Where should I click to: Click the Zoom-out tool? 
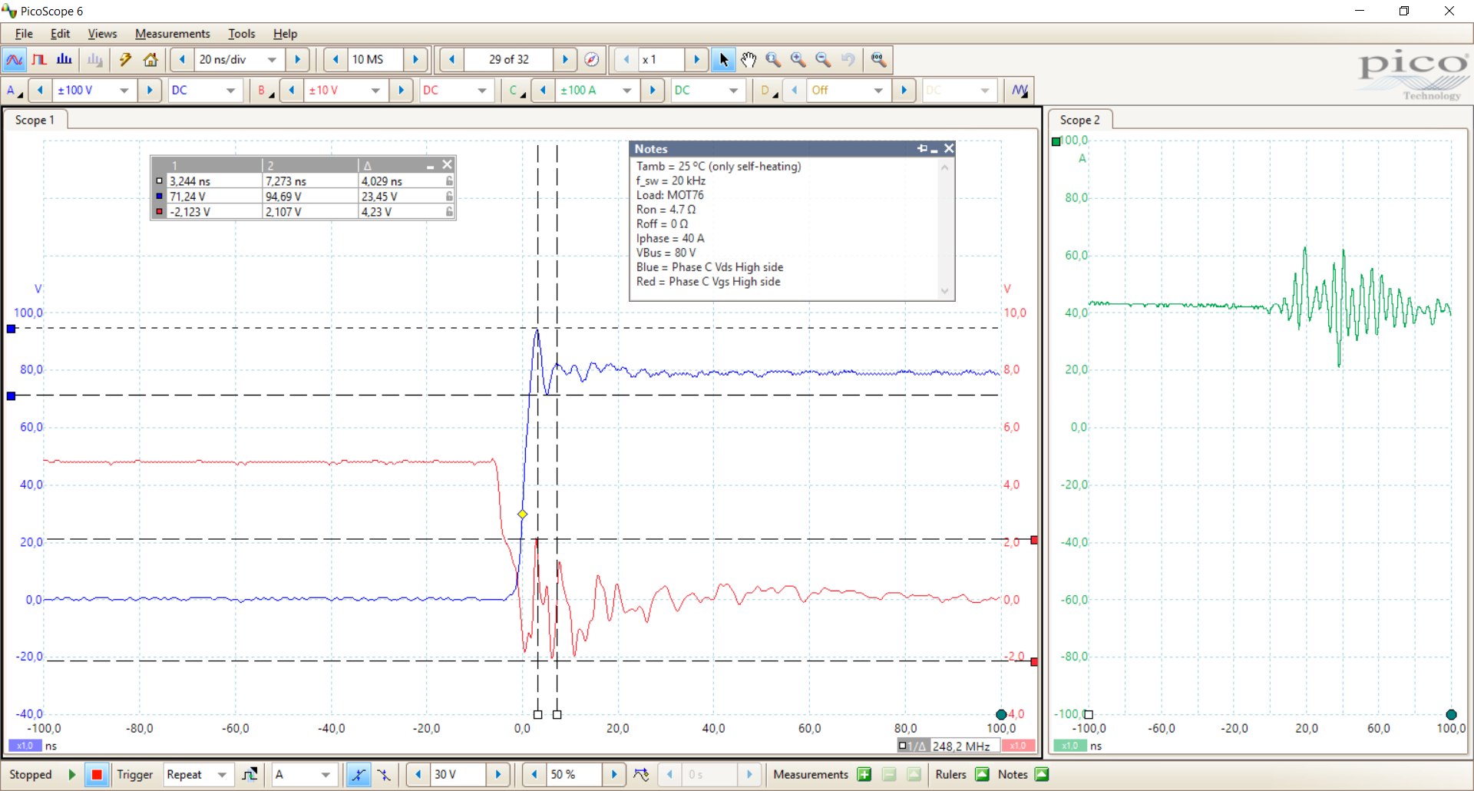[x=823, y=60]
